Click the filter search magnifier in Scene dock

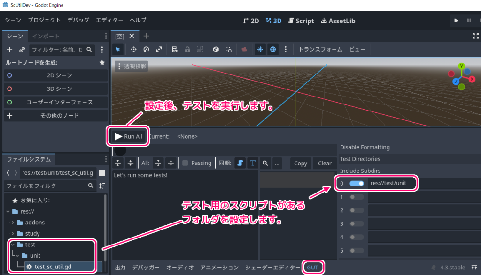point(89,50)
